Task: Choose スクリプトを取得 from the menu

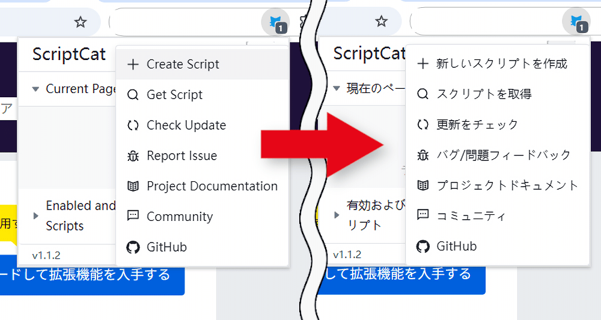Action: click(498, 94)
